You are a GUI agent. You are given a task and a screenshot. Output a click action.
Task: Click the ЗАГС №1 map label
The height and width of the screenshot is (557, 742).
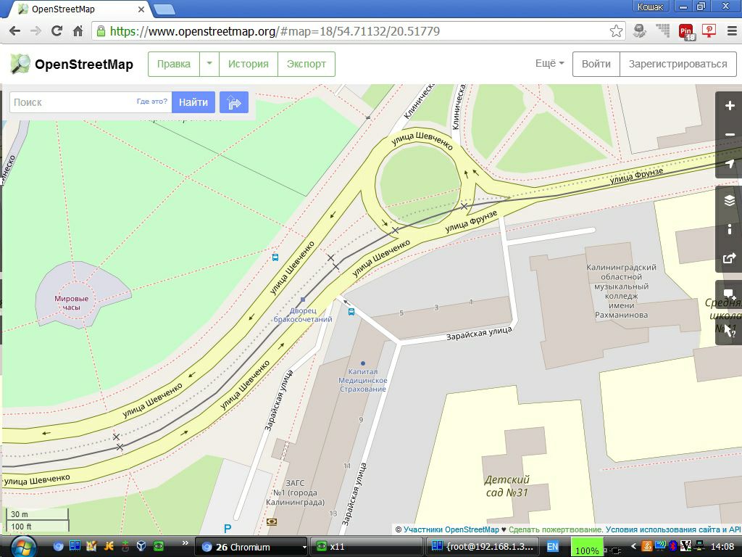click(296, 492)
